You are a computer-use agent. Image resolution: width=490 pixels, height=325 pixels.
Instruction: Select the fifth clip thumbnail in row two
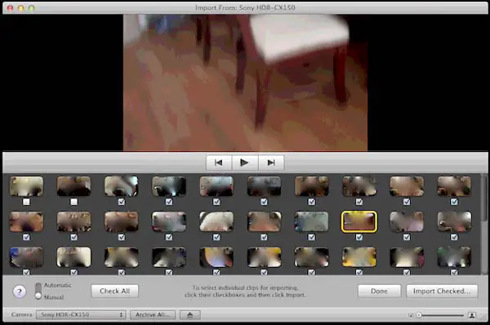tap(216, 221)
